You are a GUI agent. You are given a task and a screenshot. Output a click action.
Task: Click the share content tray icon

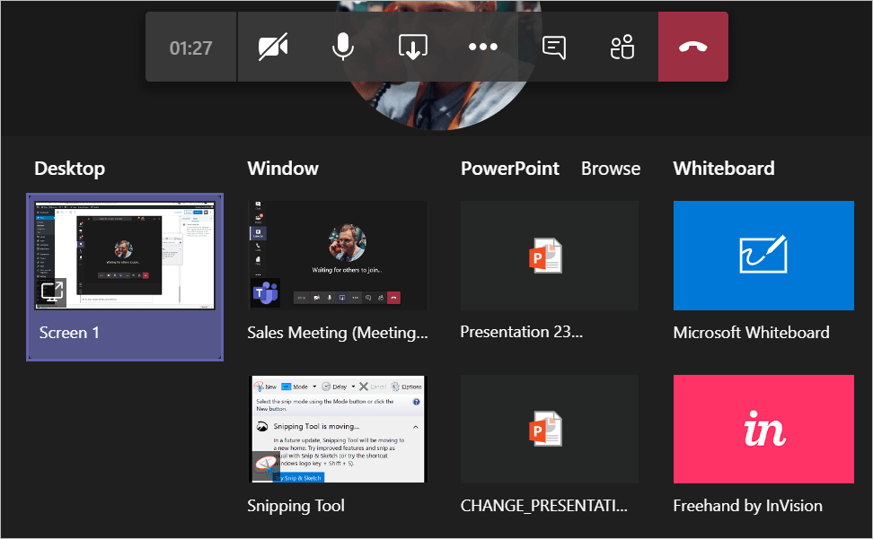[x=413, y=47]
